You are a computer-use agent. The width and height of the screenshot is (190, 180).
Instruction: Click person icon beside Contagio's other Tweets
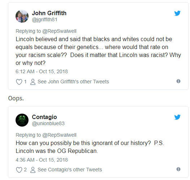[33, 170]
